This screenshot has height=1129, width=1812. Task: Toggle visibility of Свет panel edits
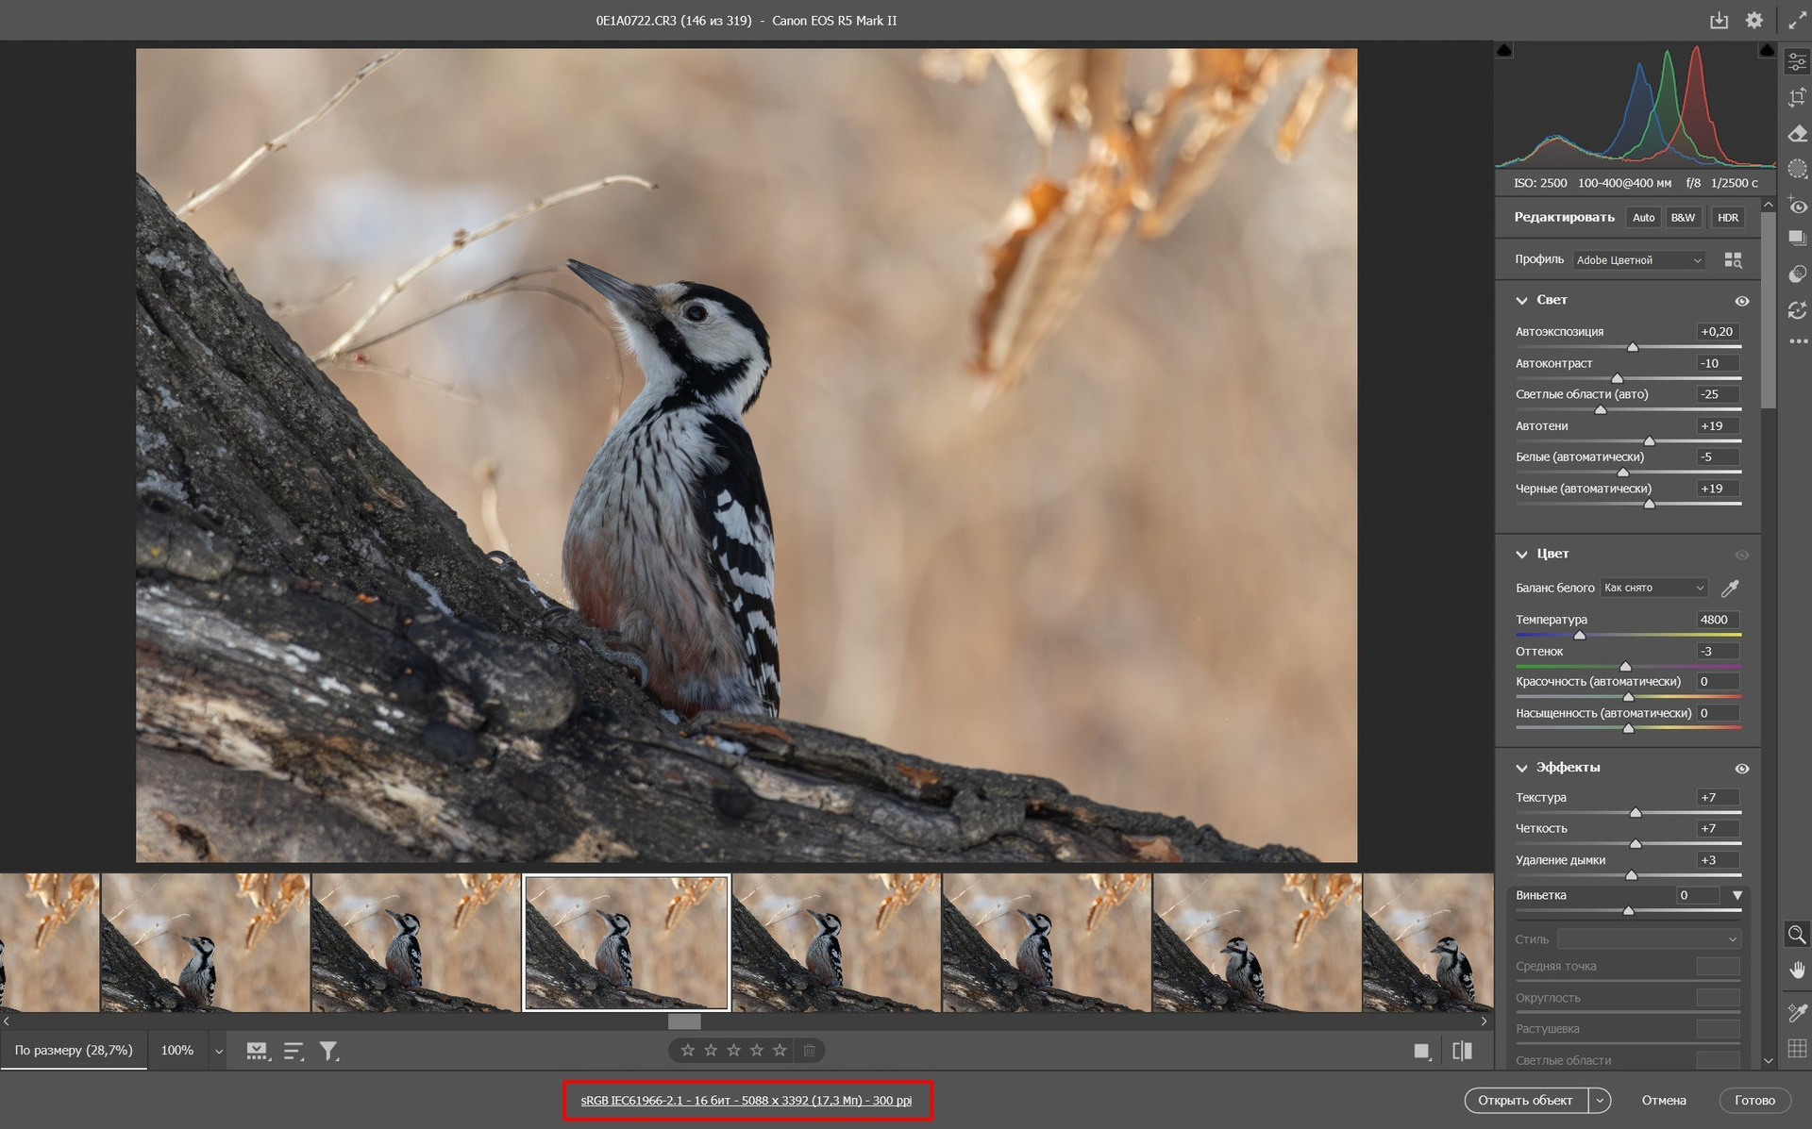pyautogui.click(x=1741, y=301)
